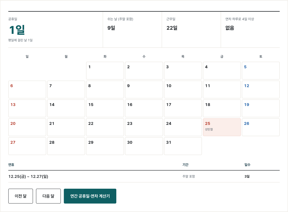Select Saturday day 26
288x212 pixels.
point(261,127)
